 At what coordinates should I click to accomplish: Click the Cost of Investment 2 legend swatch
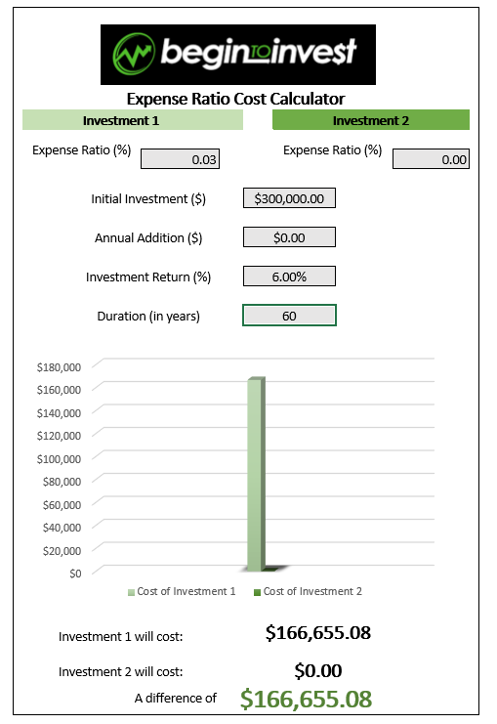tap(258, 592)
